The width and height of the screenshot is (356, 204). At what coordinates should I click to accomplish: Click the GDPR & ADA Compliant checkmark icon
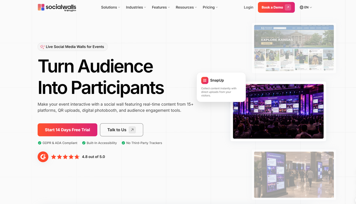click(40, 143)
